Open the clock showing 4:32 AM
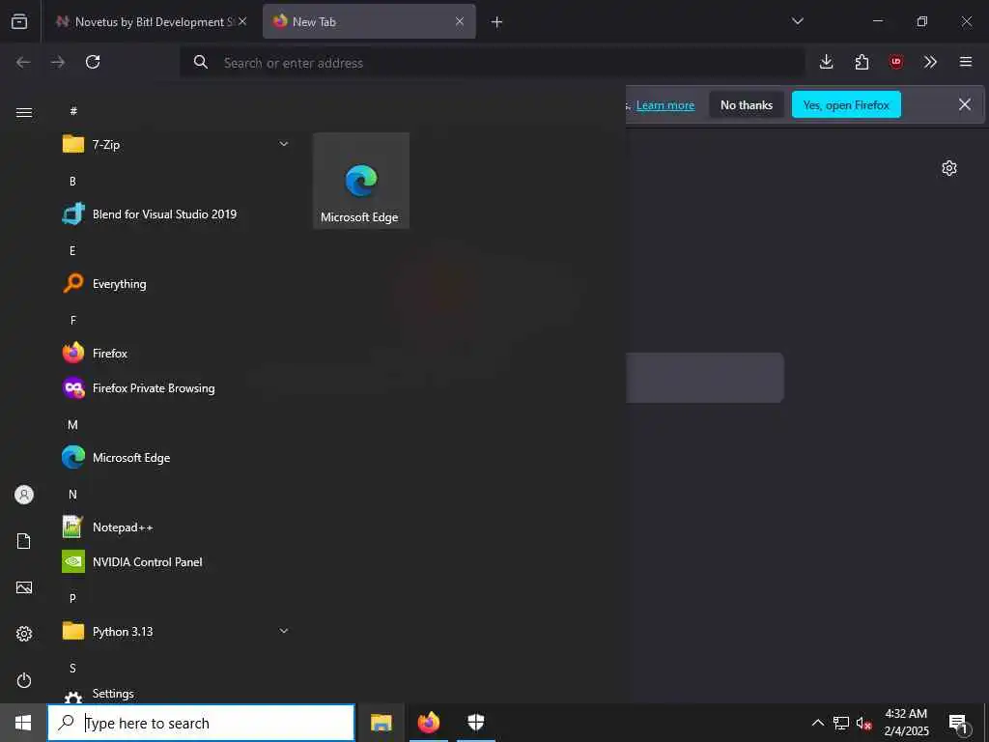 (x=906, y=723)
